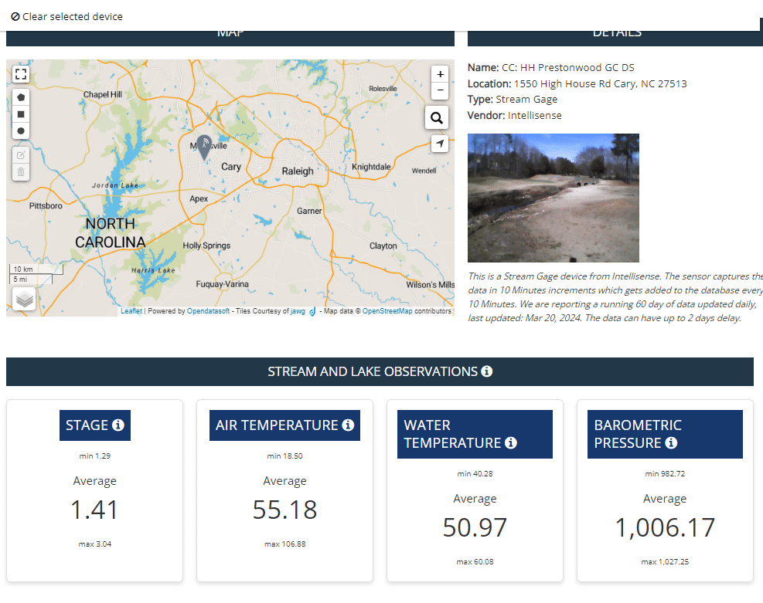Zoom out on the map

(440, 90)
